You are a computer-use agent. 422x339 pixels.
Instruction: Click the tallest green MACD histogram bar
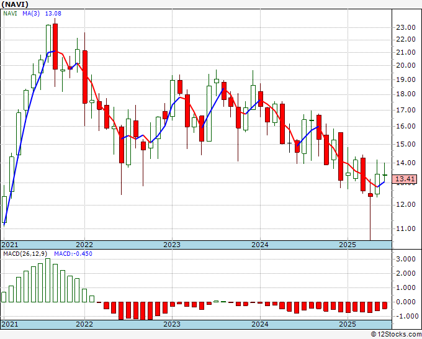(48, 280)
